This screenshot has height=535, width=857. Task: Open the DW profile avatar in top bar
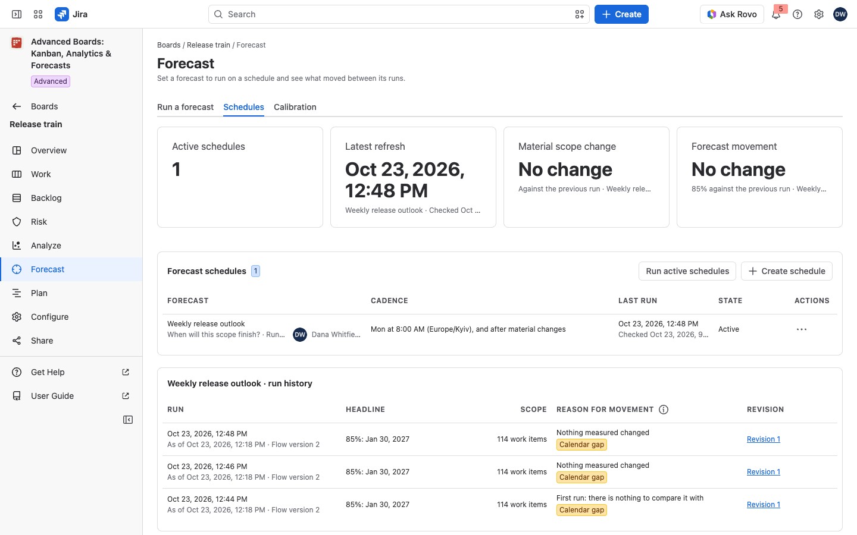840,14
